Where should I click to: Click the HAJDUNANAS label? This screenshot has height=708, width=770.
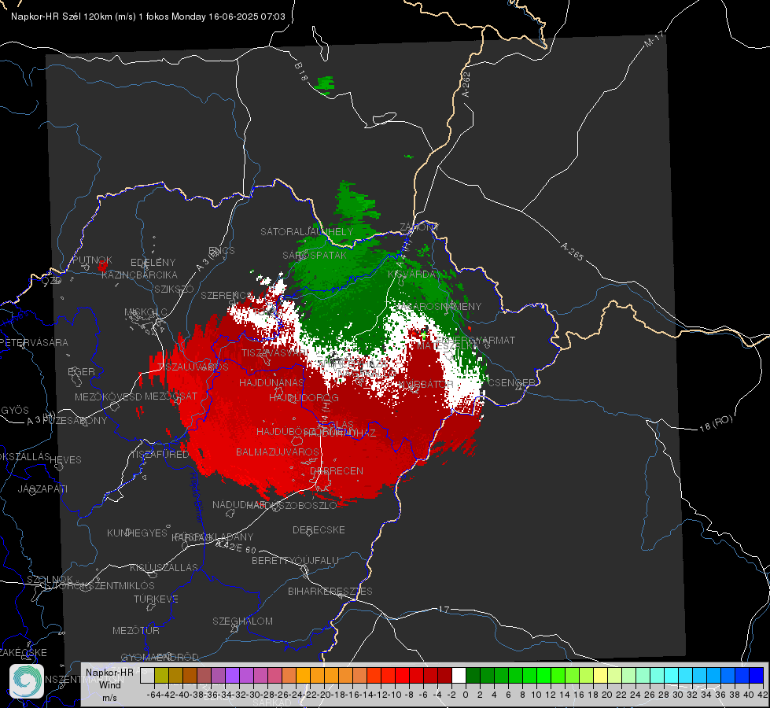tap(271, 382)
